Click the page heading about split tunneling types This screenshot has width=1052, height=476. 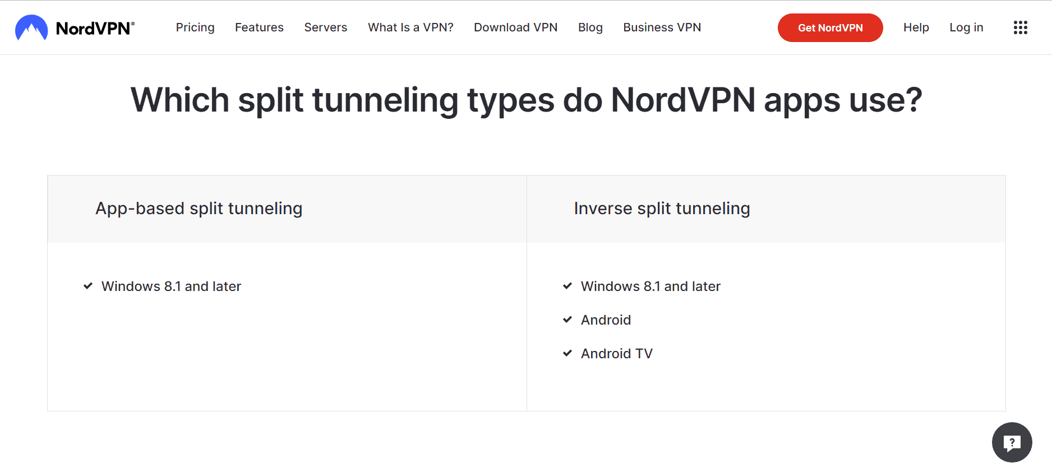(x=526, y=100)
